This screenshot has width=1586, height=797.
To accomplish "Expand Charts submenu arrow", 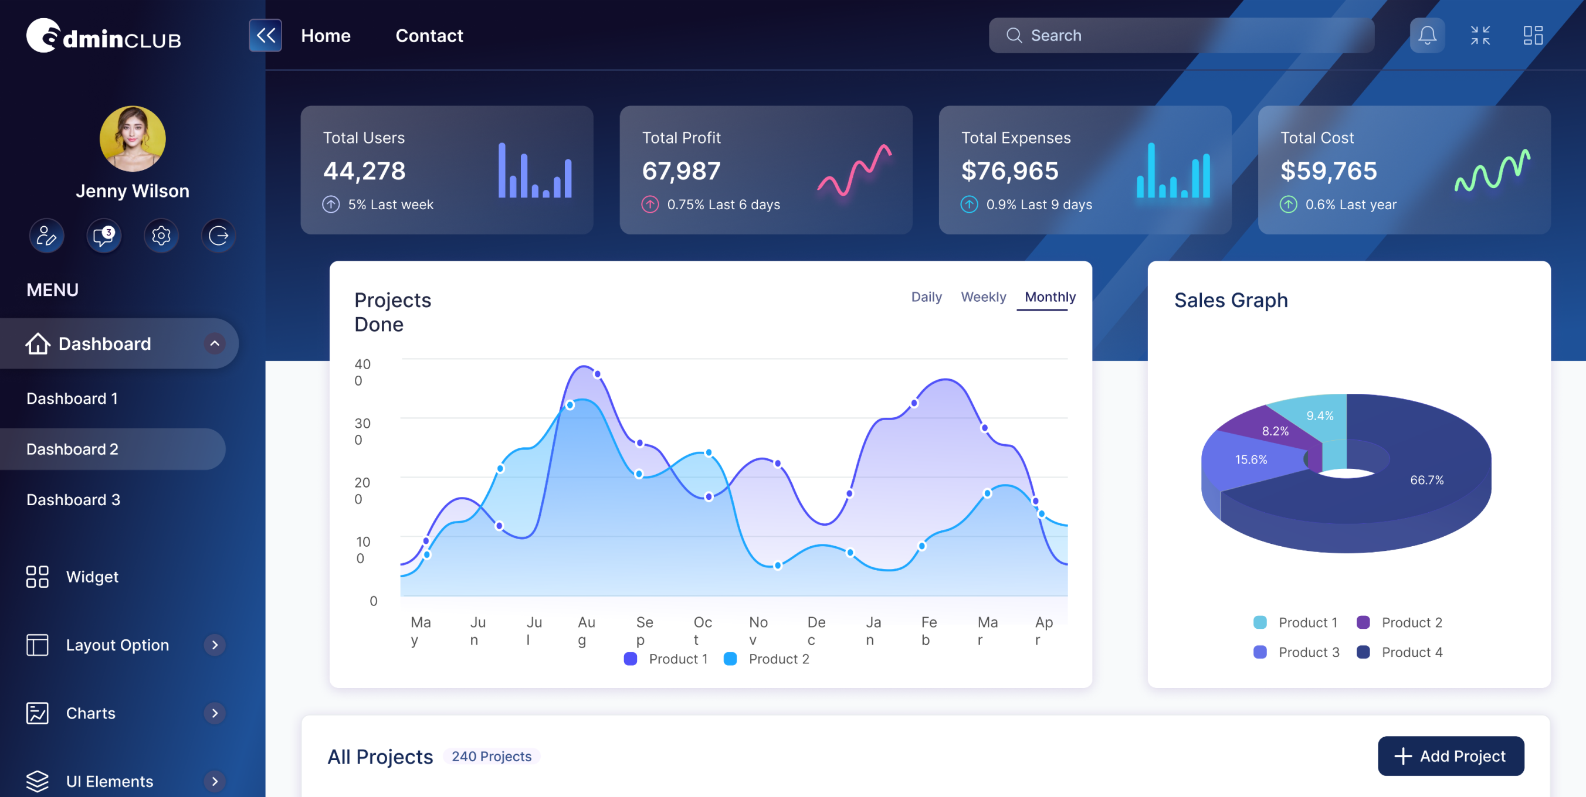I will [214, 713].
